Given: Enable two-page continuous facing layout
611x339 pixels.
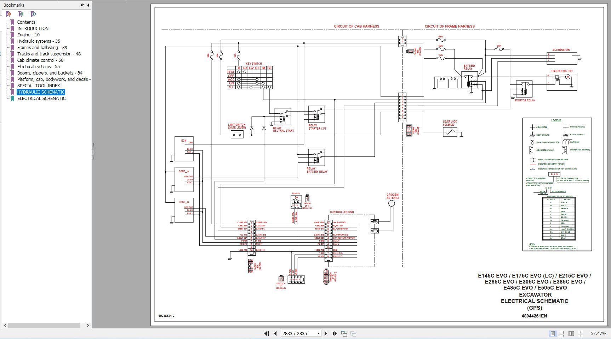Looking at the screenshot, I should point(580,333).
